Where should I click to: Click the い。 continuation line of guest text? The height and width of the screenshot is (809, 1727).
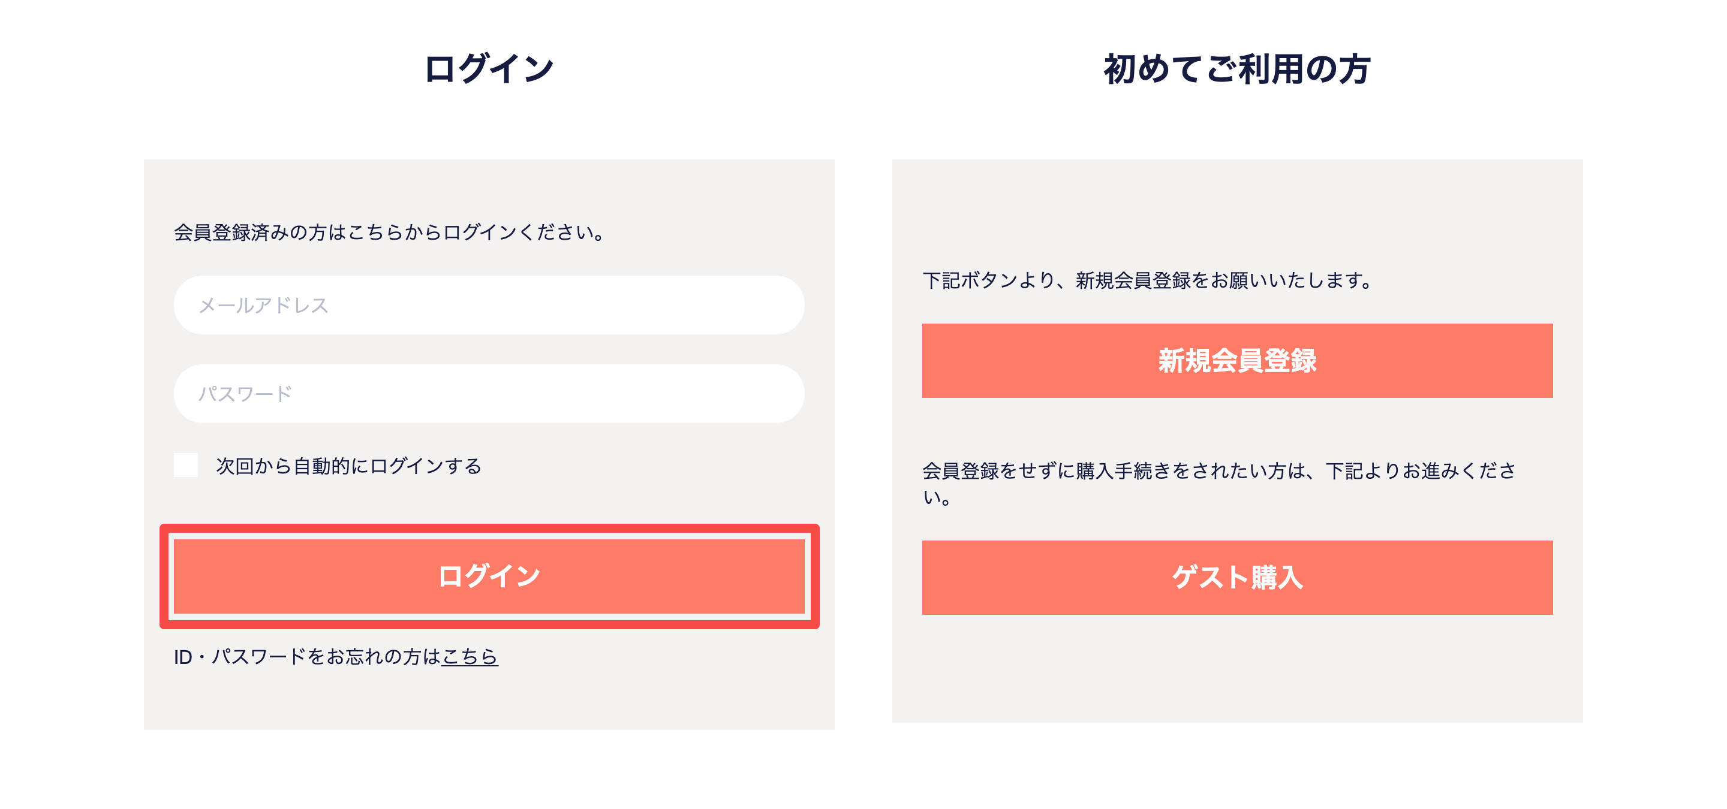pyautogui.click(x=937, y=497)
